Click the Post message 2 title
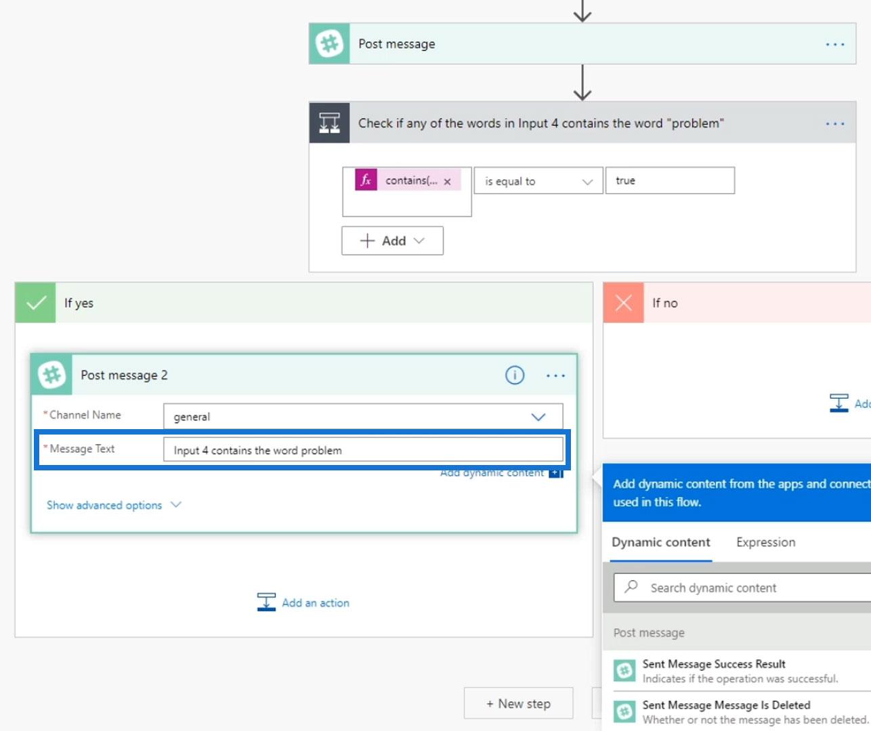871x731 pixels. click(124, 375)
